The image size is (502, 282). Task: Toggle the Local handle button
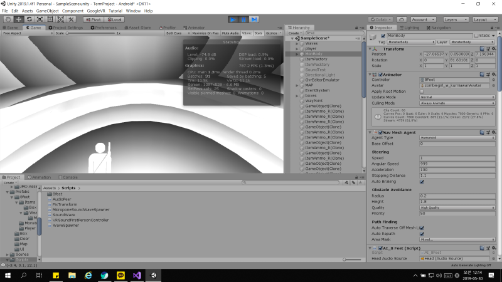click(x=114, y=19)
